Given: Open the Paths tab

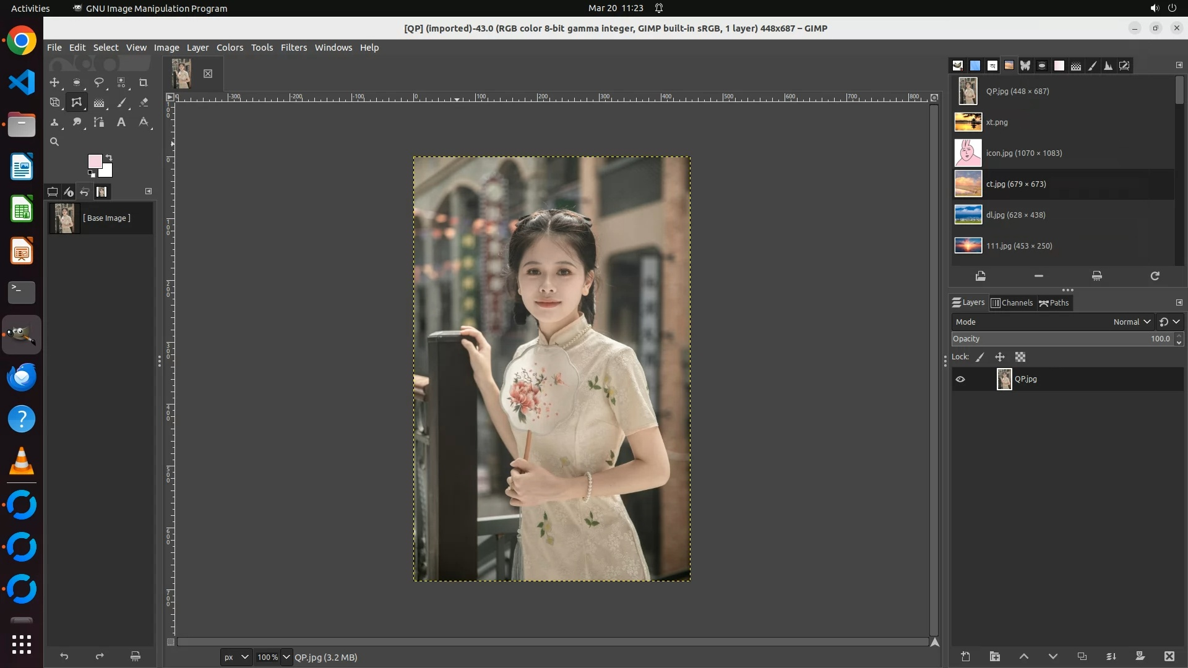Looking at the screenshot, I should [1054, 302].
